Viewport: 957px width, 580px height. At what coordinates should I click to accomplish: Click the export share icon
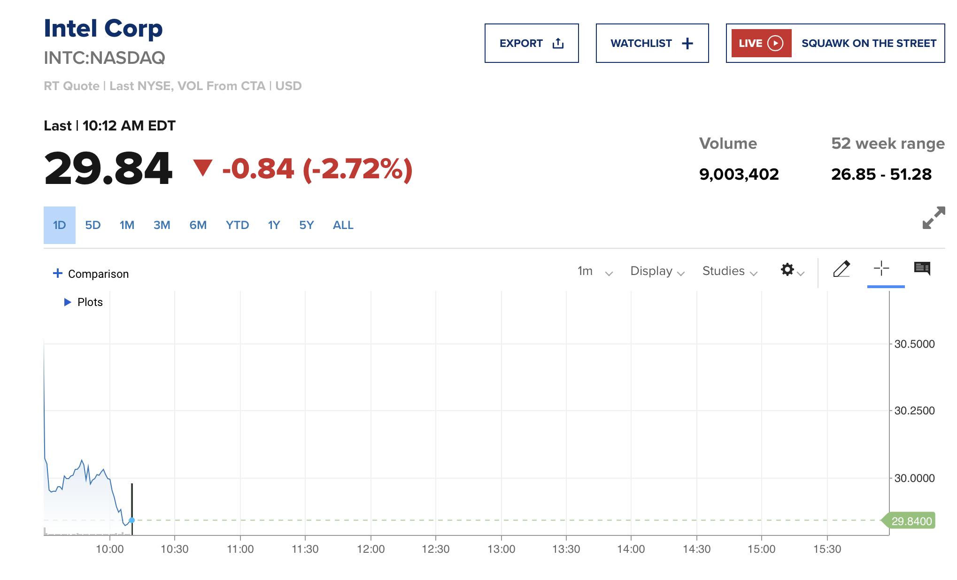pyautogui.click(x=558, y=44)
